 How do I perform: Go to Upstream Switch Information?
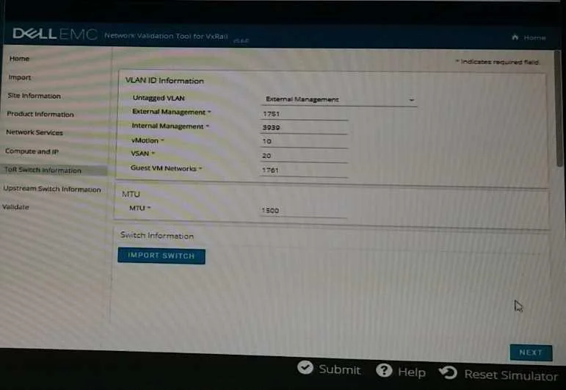pyautogui.click(x=52, y=189)
